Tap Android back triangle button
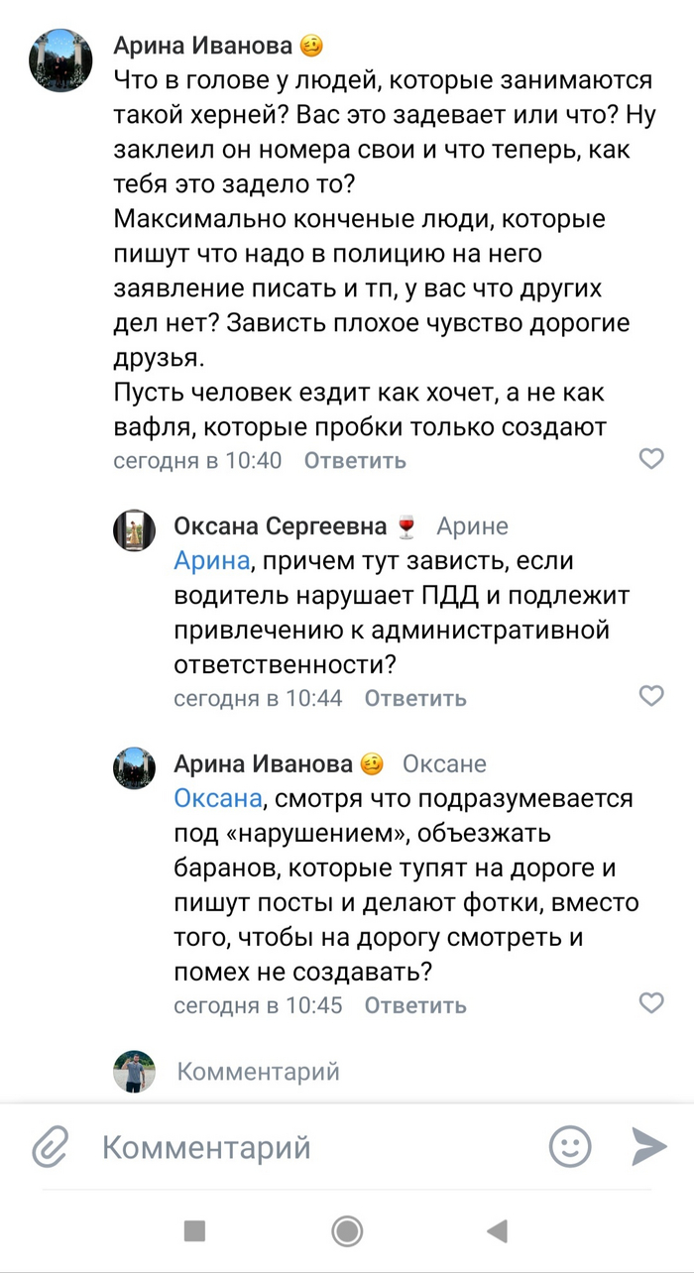 [498, 1231]
